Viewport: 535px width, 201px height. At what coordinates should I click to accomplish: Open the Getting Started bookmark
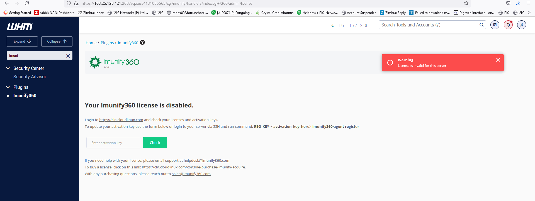click(17, 13)
